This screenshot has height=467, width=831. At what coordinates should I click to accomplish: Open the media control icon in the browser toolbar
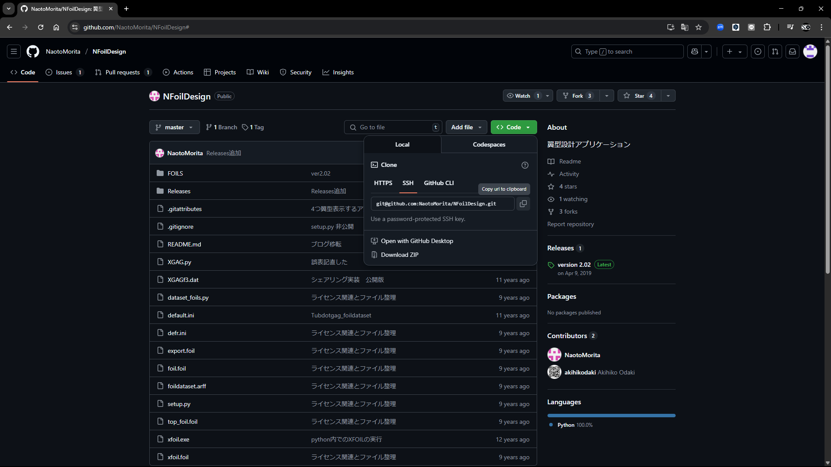tap(790, 27)
